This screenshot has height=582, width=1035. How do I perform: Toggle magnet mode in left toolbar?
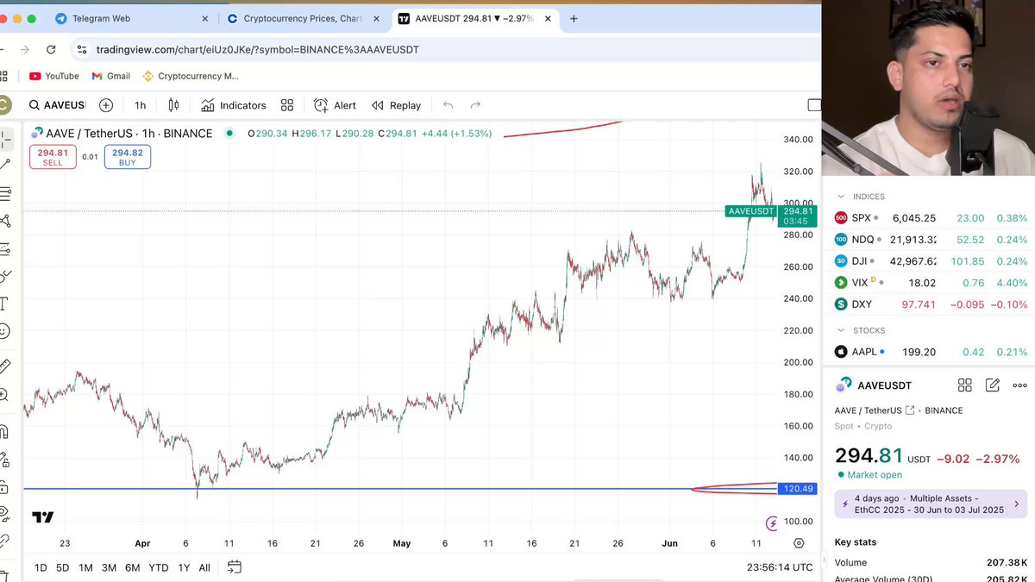(4, 431)
